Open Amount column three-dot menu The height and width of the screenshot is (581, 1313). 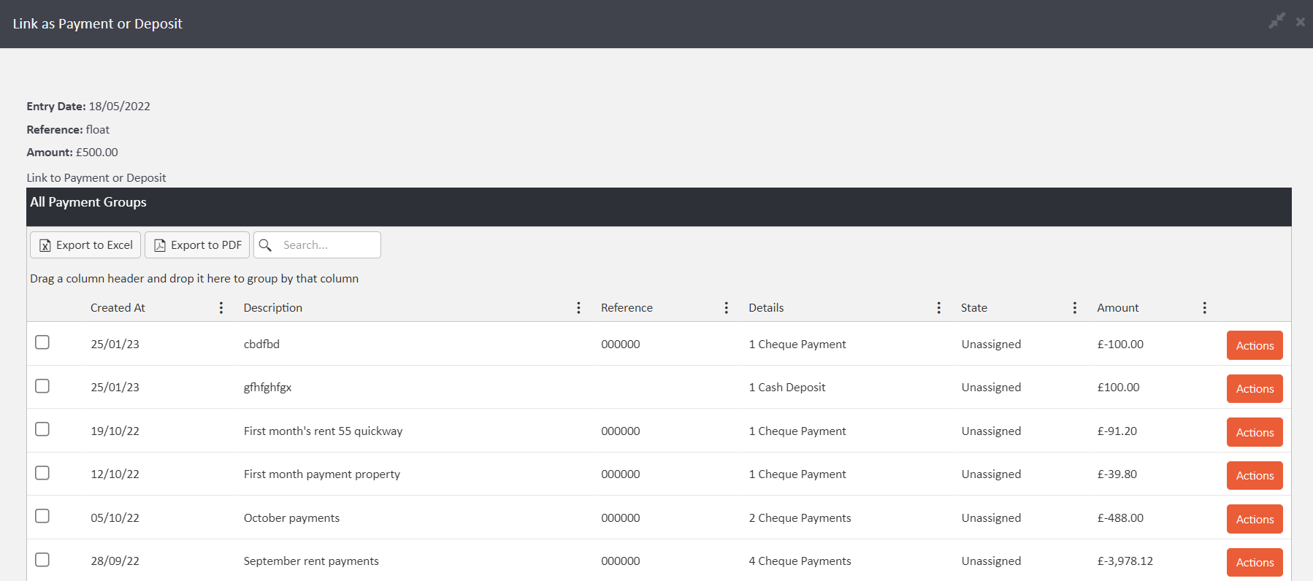click(x=1204, y=308)
